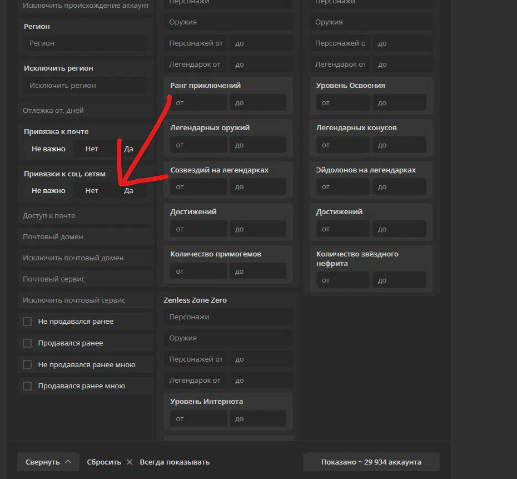This screenshot has width=517, height=479.
Task: Open Исключить почтовый сервис dropdown
Action: coord(86,300)
